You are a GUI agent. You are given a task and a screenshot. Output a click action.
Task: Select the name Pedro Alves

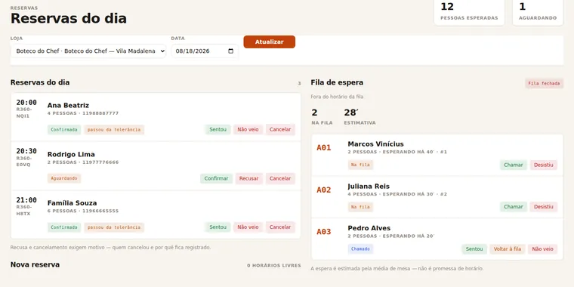click(x=369, y=228)
